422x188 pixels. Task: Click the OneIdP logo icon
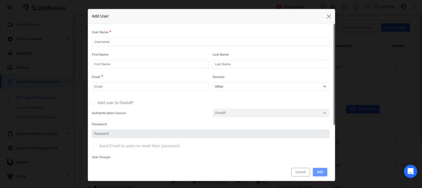10,162
